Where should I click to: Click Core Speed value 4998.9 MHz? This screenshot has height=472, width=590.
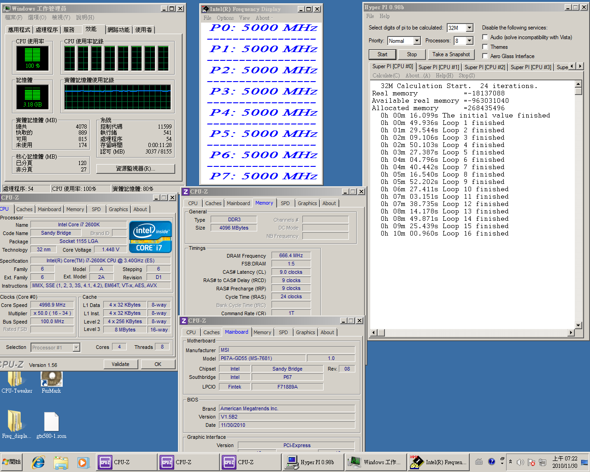coord(52,305)
